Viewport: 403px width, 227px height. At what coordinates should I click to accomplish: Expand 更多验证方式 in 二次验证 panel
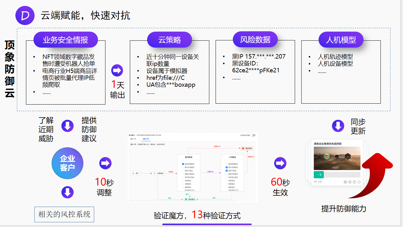[x=233, y=190]
